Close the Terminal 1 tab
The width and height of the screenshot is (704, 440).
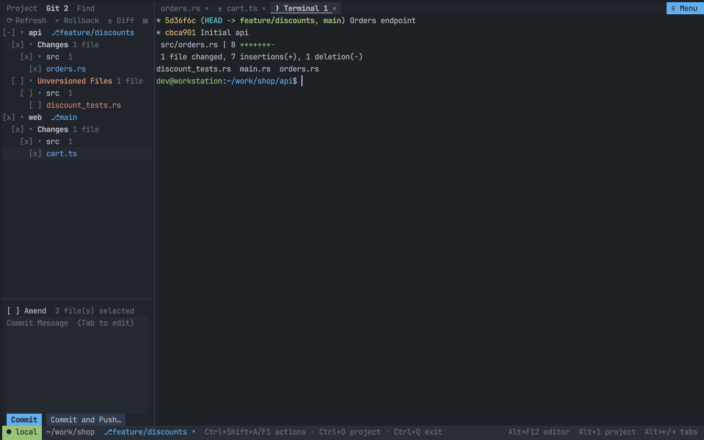point(334,8)
